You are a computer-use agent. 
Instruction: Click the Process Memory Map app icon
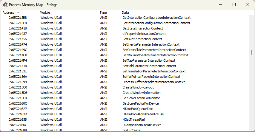pyautogui.click(x=5, y=5)
